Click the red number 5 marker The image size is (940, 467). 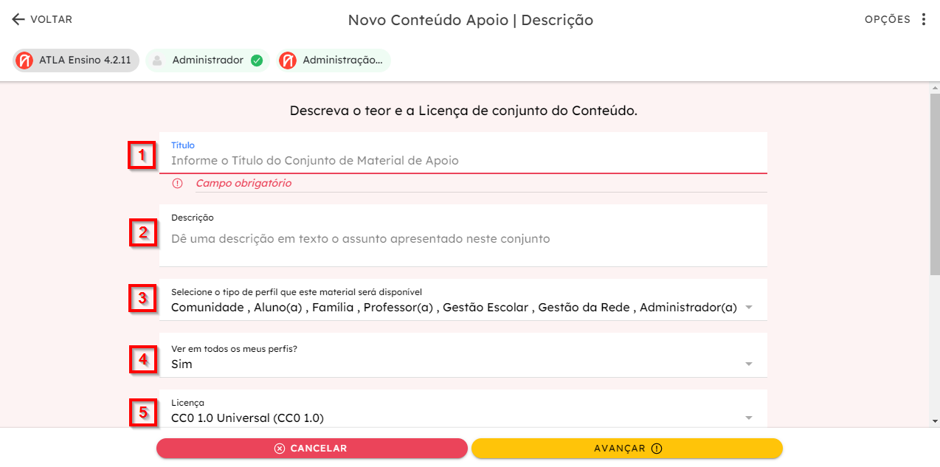[x=143, y=412]
